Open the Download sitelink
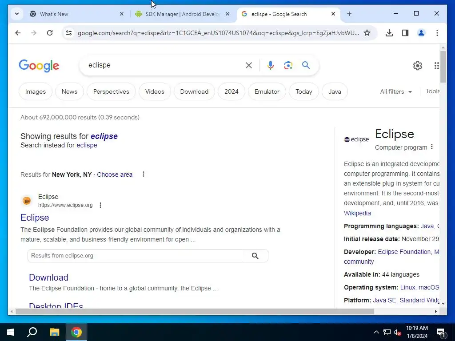This screenshot has width=455, height=341. coord(48,277)
